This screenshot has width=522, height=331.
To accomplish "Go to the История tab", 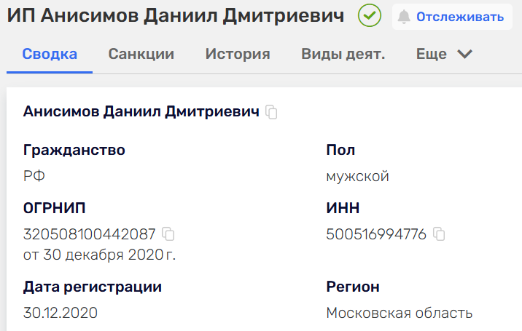I will coord(238,54).
